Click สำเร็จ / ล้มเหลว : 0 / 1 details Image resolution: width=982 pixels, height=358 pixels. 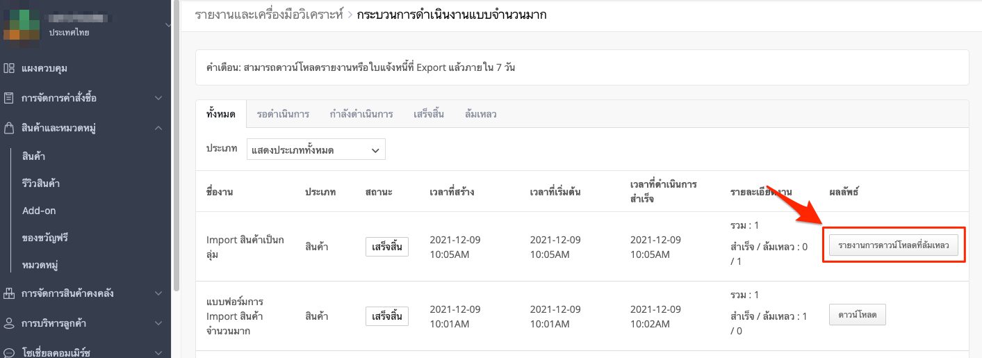point(769,254)
